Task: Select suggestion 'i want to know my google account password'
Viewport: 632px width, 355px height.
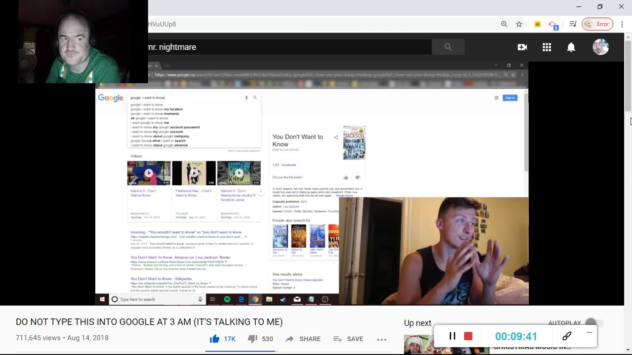Action: (x=165, y=127)
